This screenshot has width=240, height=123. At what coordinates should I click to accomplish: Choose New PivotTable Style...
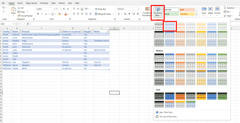coord(167,117)
